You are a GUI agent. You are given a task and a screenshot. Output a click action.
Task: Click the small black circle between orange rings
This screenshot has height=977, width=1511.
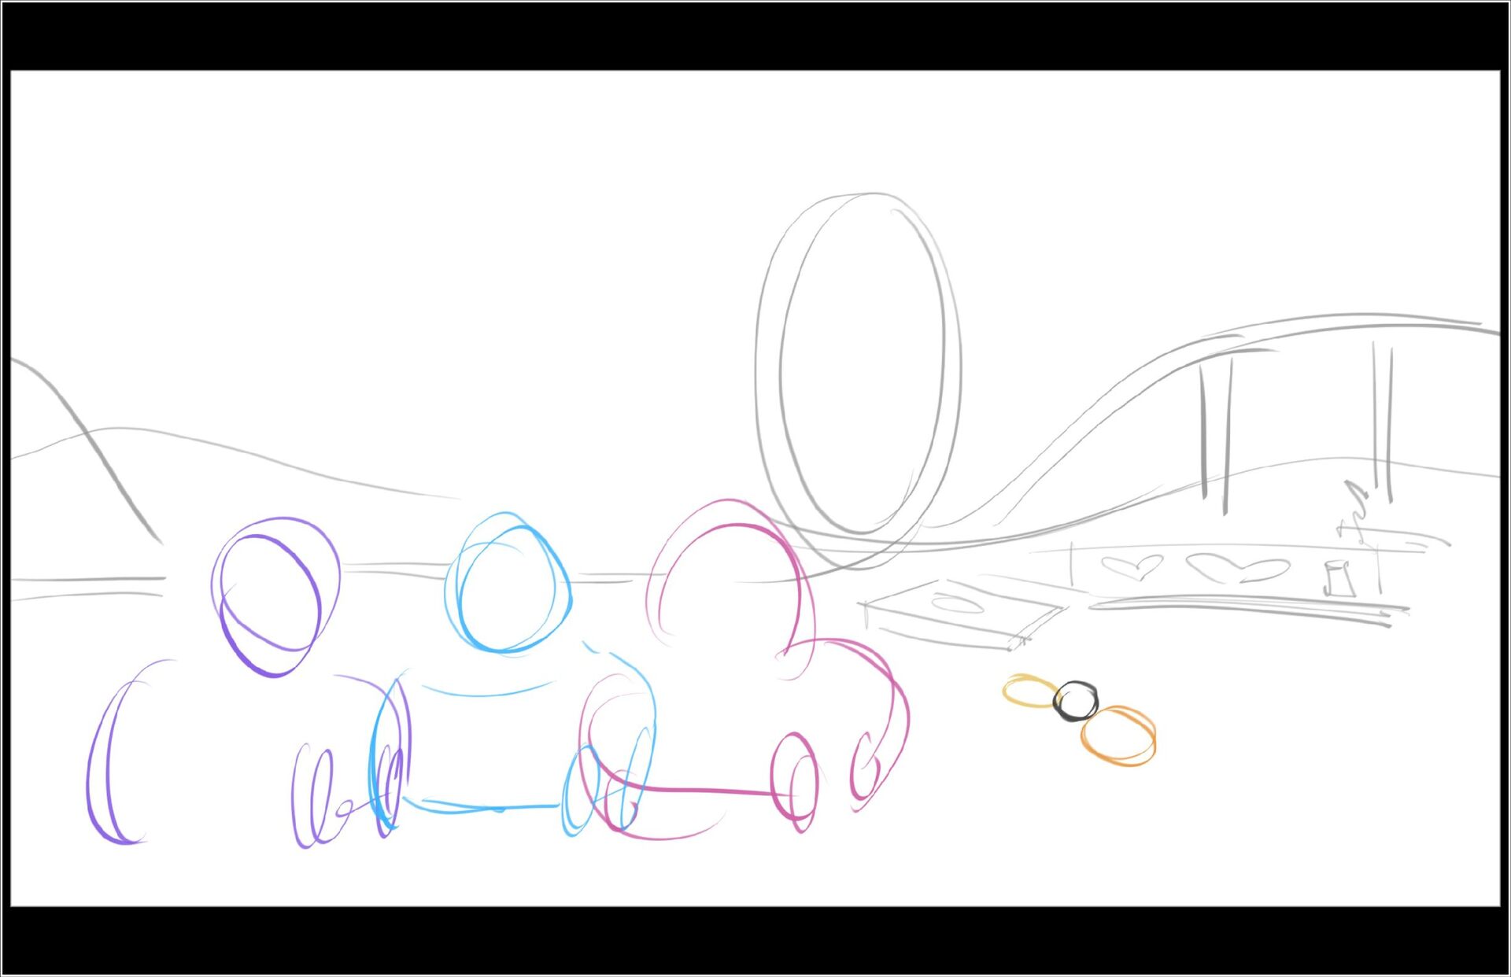(x=1075, y=702)
